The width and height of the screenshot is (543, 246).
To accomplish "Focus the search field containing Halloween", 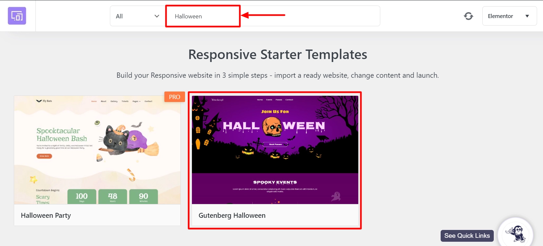I will pos(203,16).
